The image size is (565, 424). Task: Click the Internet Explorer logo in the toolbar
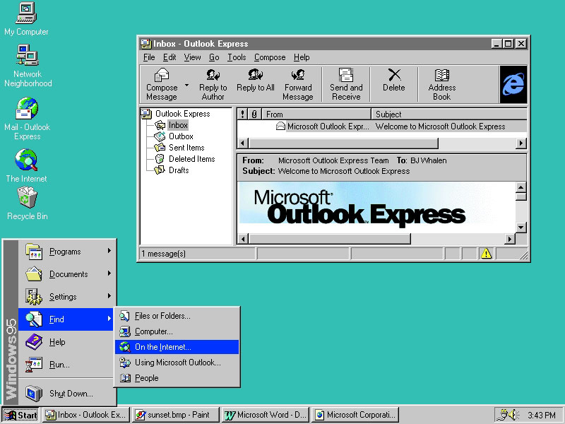click(x=513, y=83)
